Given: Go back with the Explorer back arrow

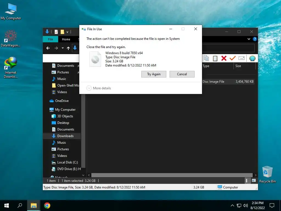Looking at the screenshot, I should [x=48, y=48].
